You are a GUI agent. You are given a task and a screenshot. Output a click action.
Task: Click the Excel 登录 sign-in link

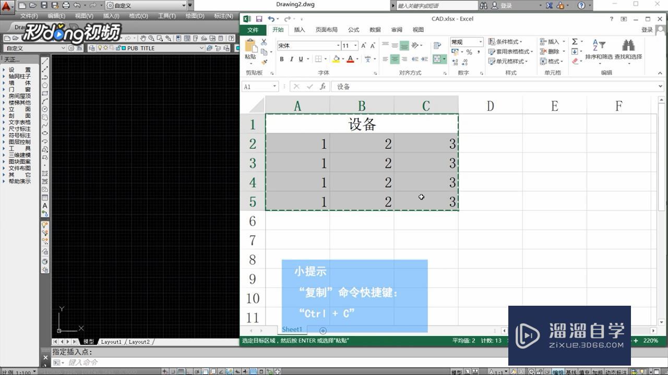[647, 30]
